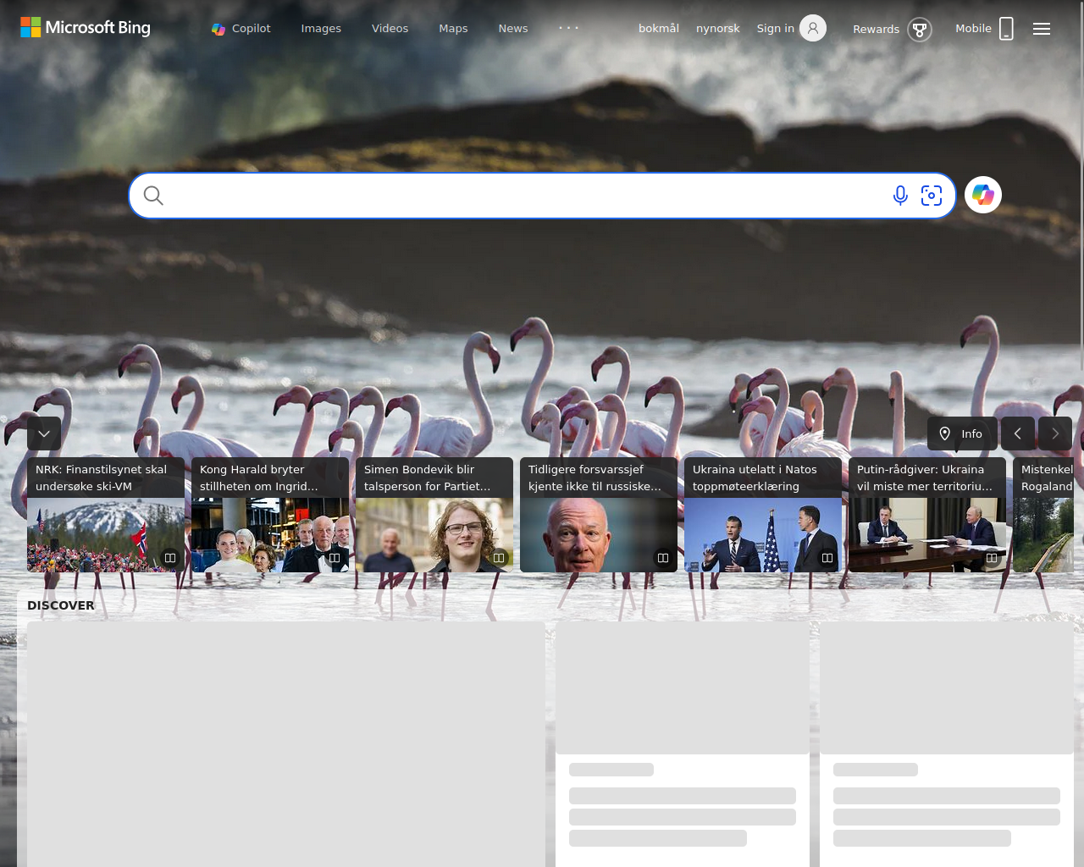The width and height of the screenshot is (1084, 867).
Task: Click the Copilot round button beside search
Action: tap(983, 195)
